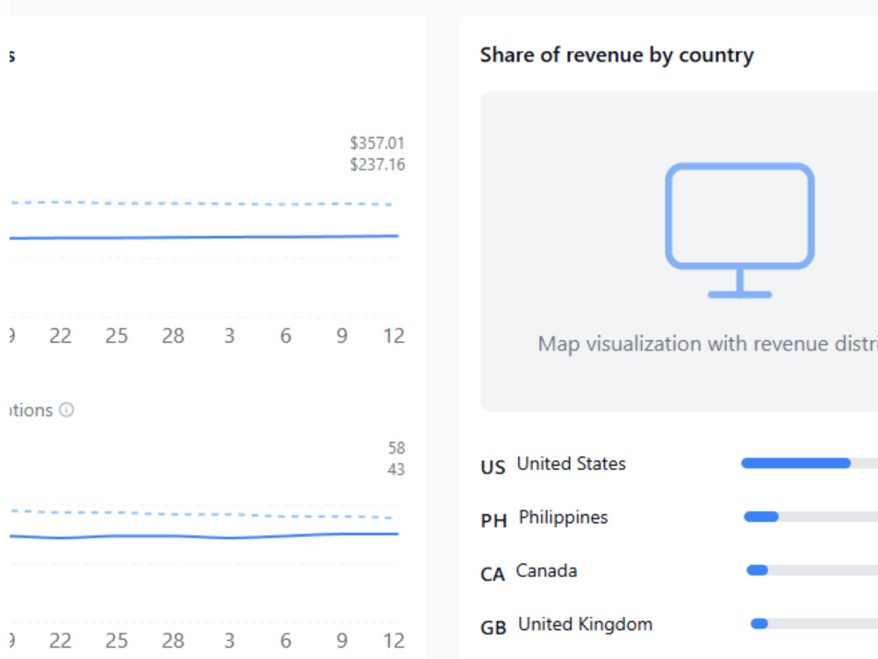Click the Canada revenue progress bar
878x659 pixels.
(x=812, y=570)
